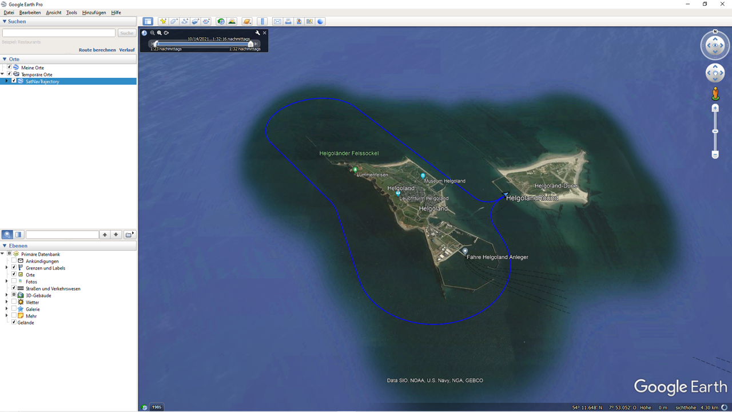
Task: Enable the Wetter layer checkbox
Action: click(x=14, y=302)
